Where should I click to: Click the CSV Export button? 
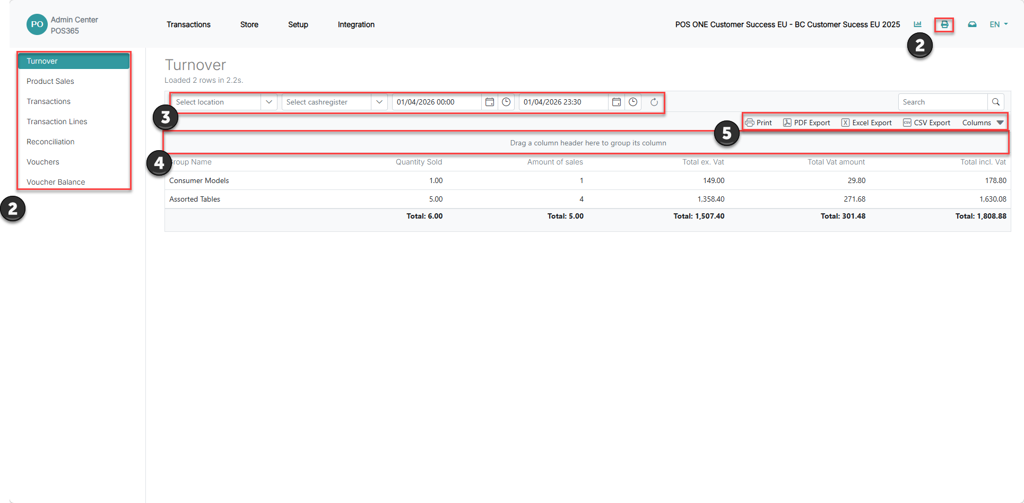coord(926,123)
